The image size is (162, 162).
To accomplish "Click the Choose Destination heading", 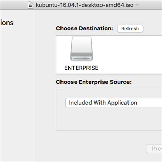I will point(84,28).
